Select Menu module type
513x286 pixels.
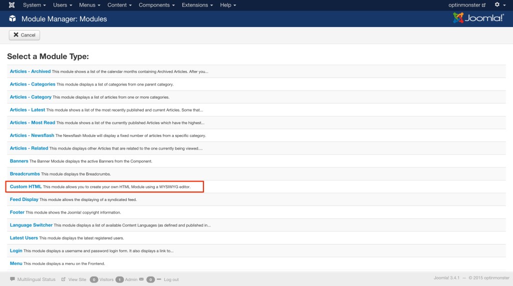tap(16, 263)
